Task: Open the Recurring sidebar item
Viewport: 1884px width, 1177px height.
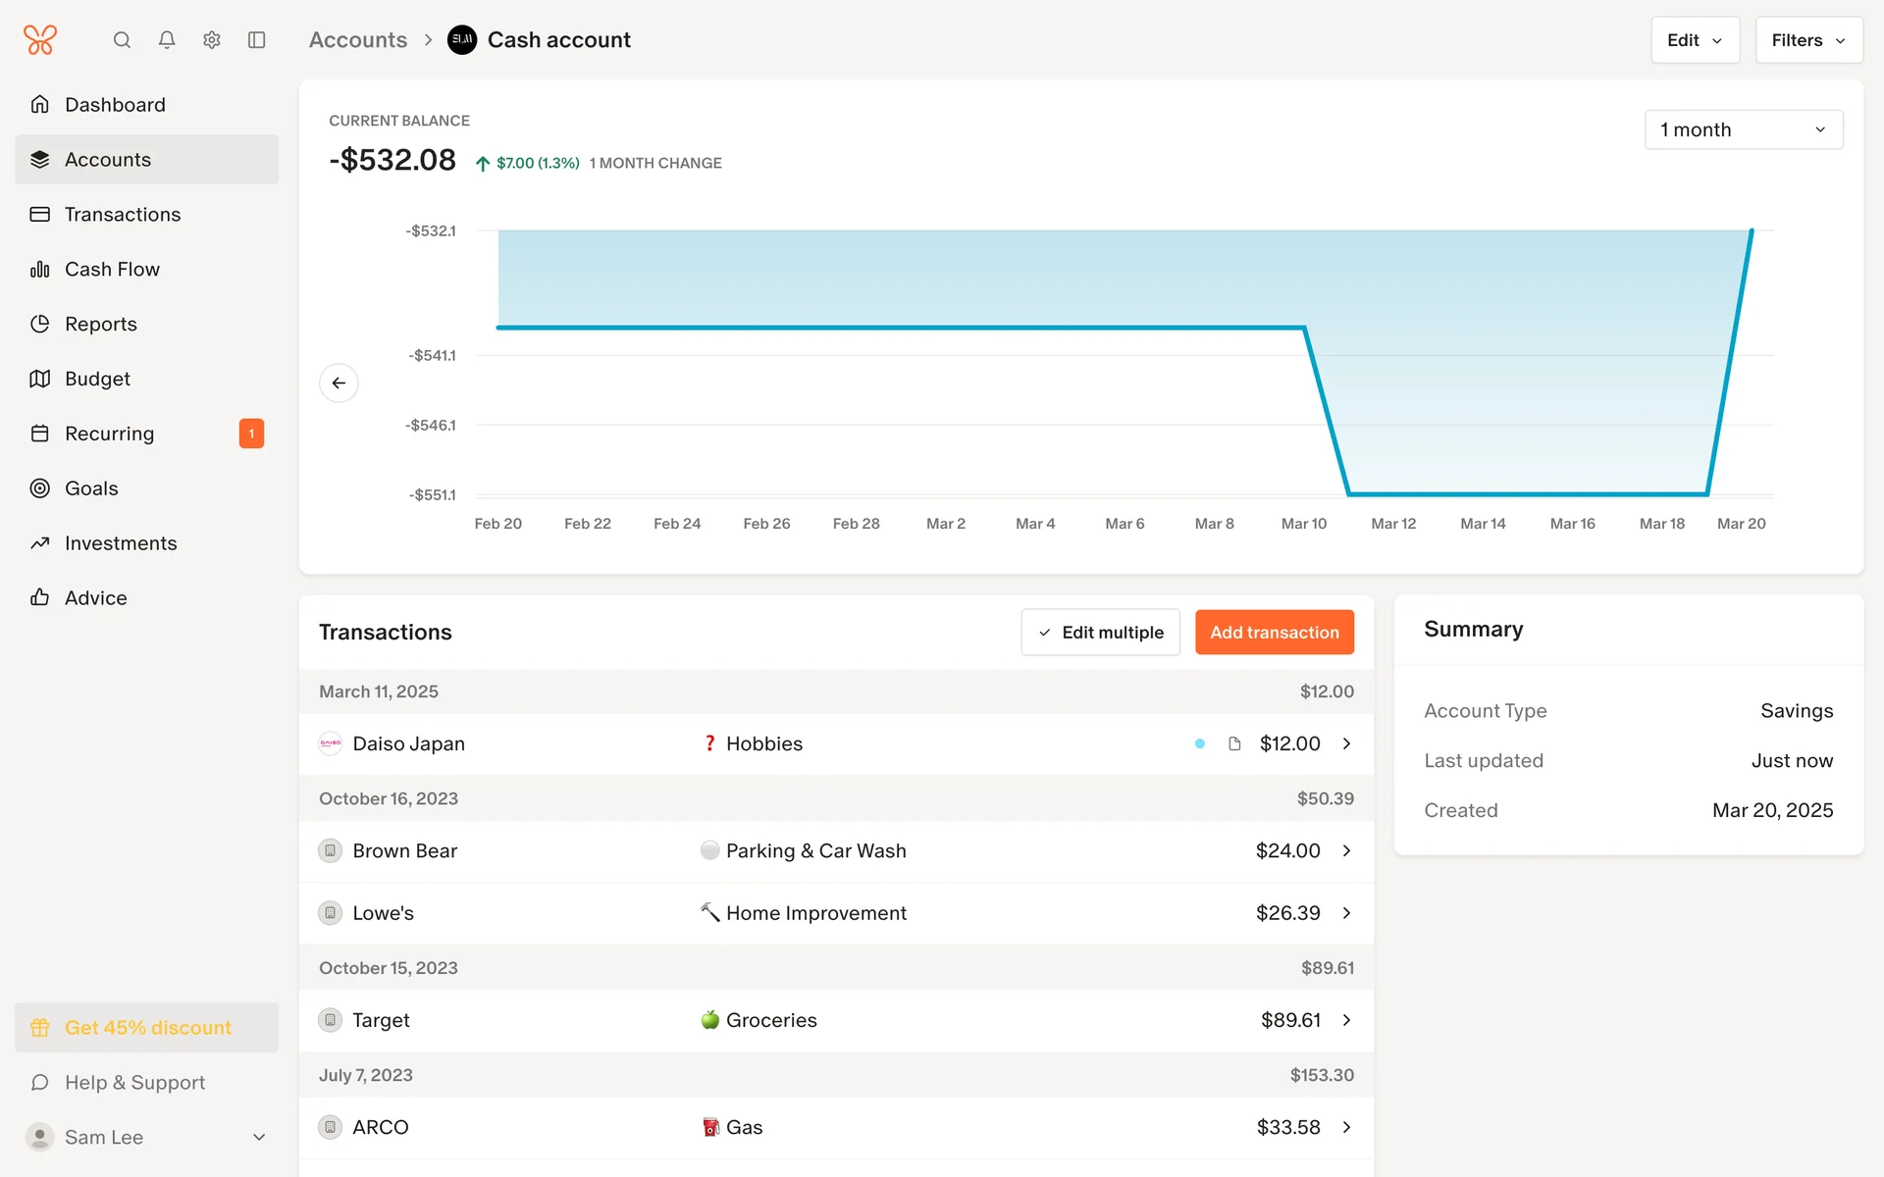Action: [x=109, y=434]
